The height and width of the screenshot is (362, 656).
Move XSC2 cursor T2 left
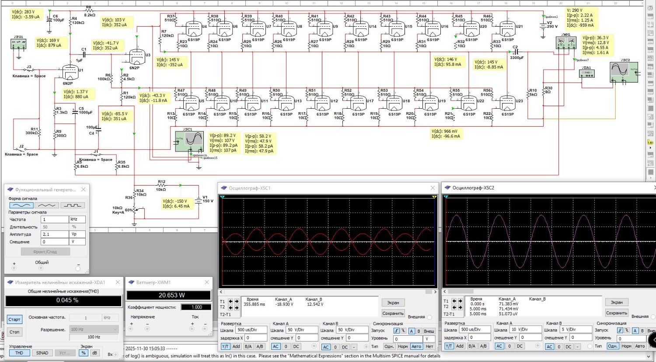(454, 307)
